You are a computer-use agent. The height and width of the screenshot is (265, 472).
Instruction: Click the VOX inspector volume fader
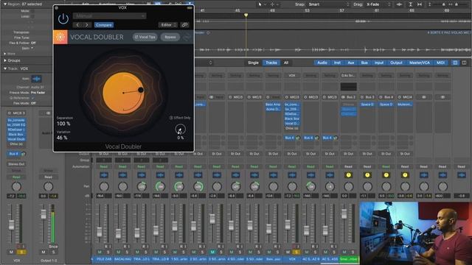click(x=12, y=225)
